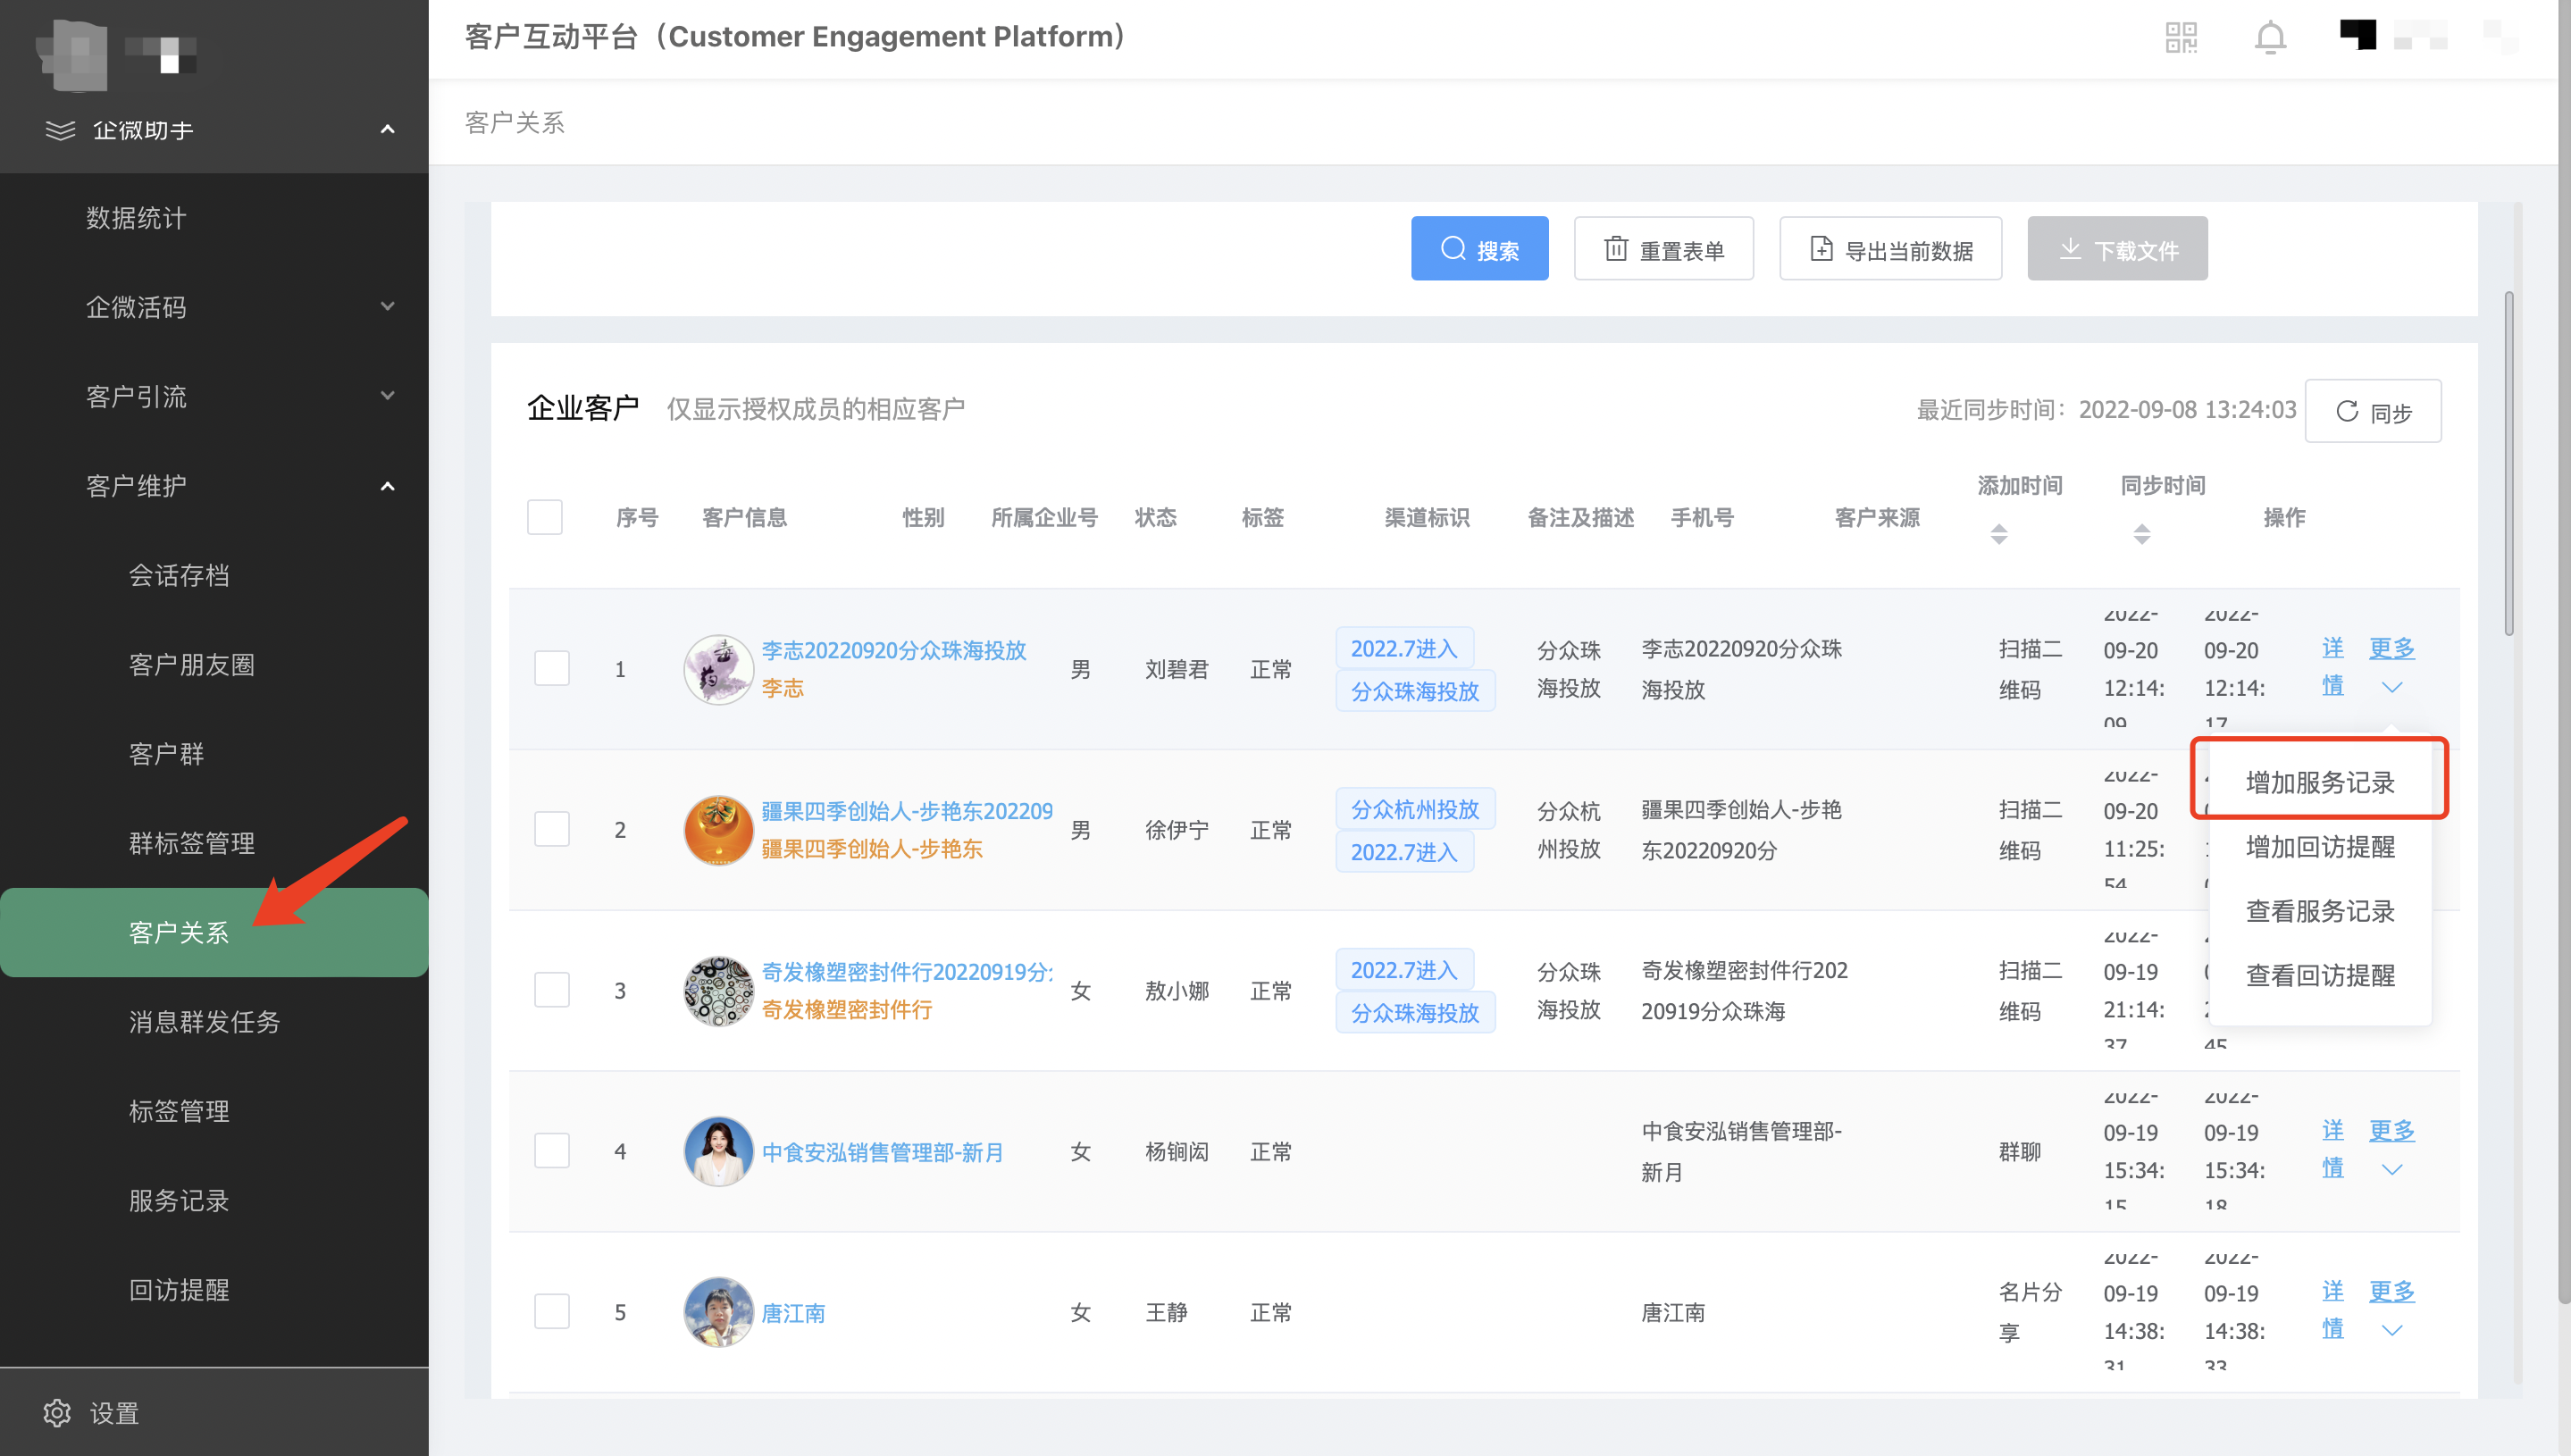This screenshot has height=1456, width=2571.
Task: Open 客户朋友圈 in the sidebar
Action: (214, 664)
